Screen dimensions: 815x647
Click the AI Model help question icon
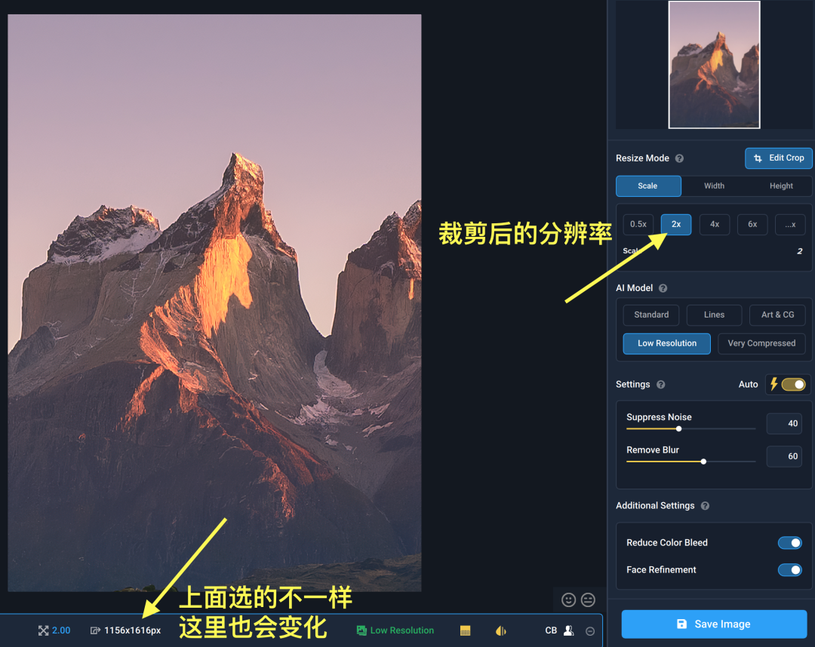pos(663,288)
